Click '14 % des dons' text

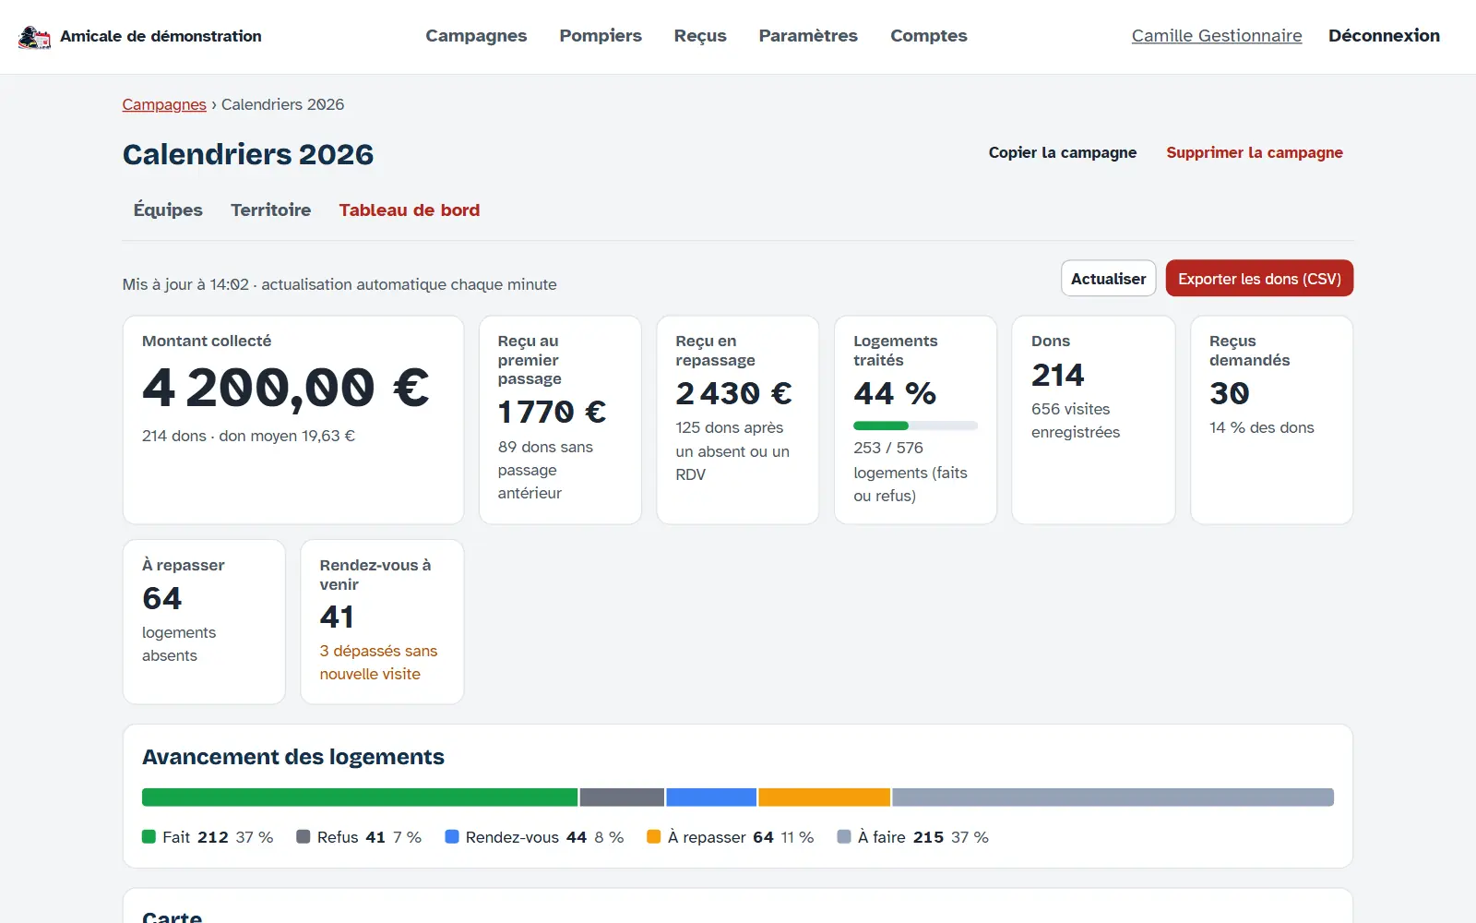[x=1262, y=427]
